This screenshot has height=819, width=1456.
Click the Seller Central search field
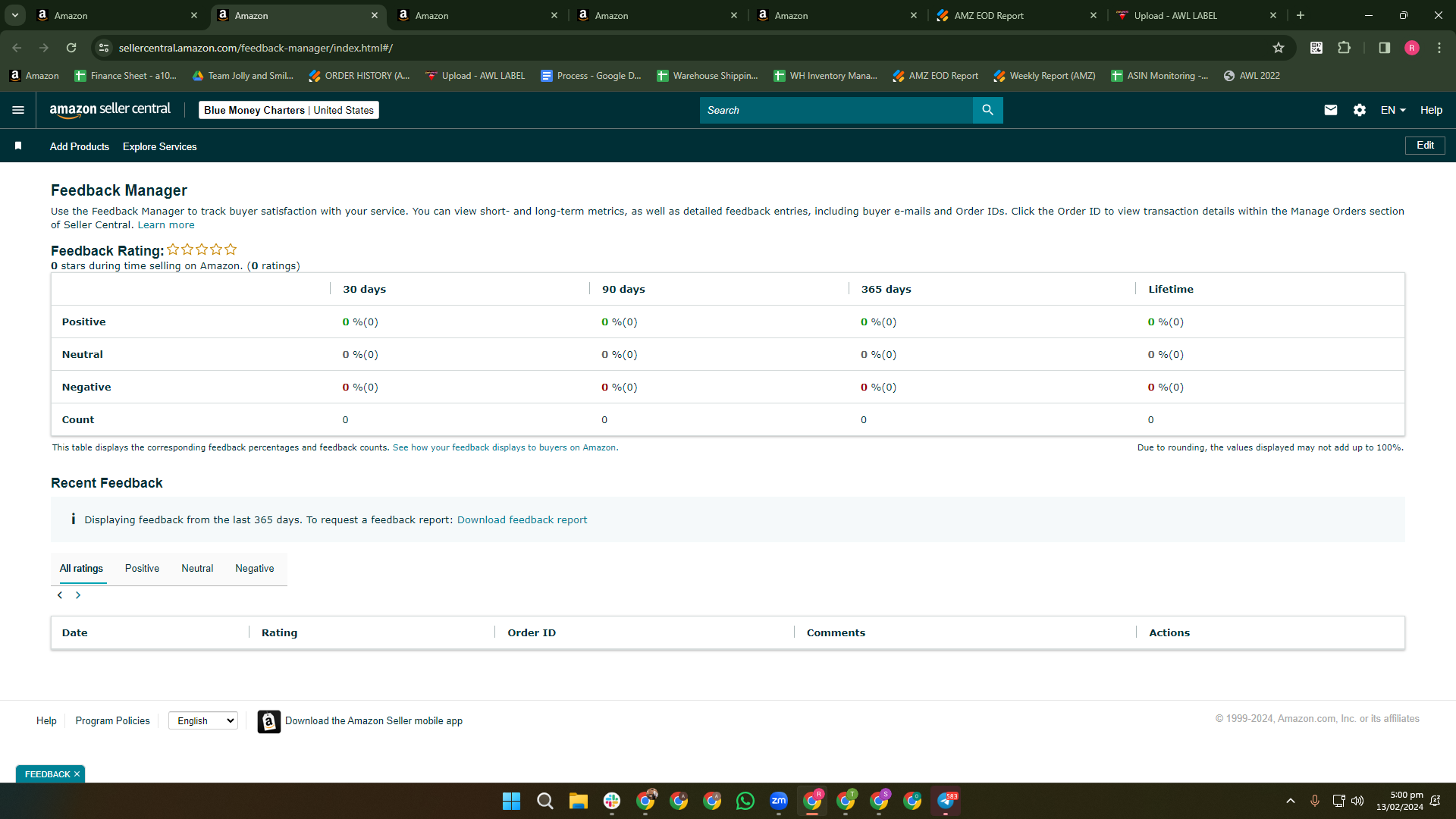[836, 110]
